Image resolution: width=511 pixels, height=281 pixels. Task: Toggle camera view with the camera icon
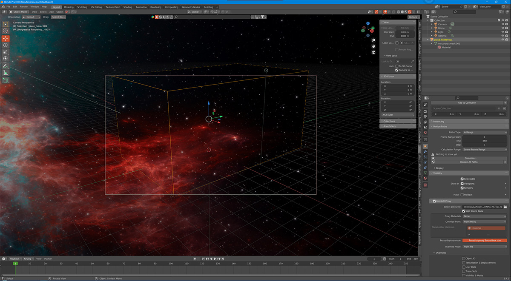click(x=373, y=52)
